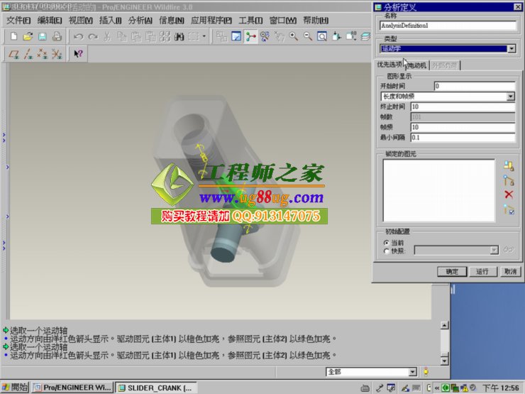Click the zoom in magnifier icon
525x394 pixels.
(x=294, y=36)
